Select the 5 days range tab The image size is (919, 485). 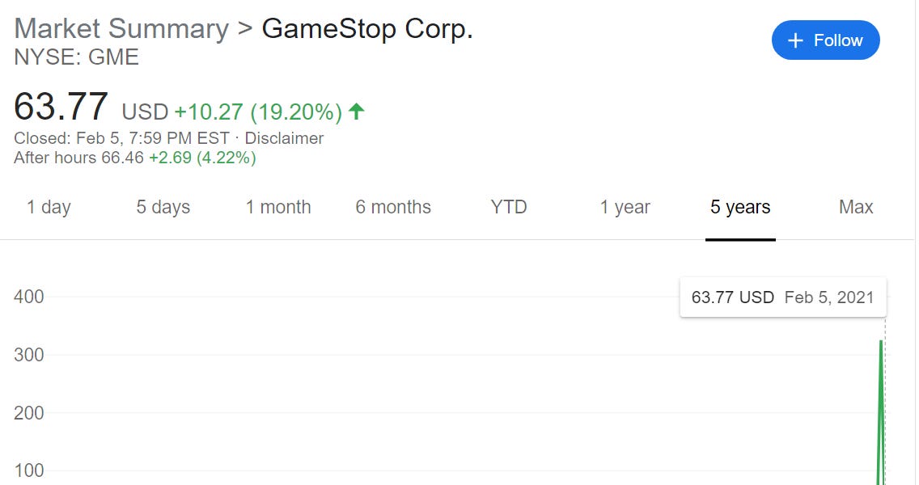tap(163, 207)
